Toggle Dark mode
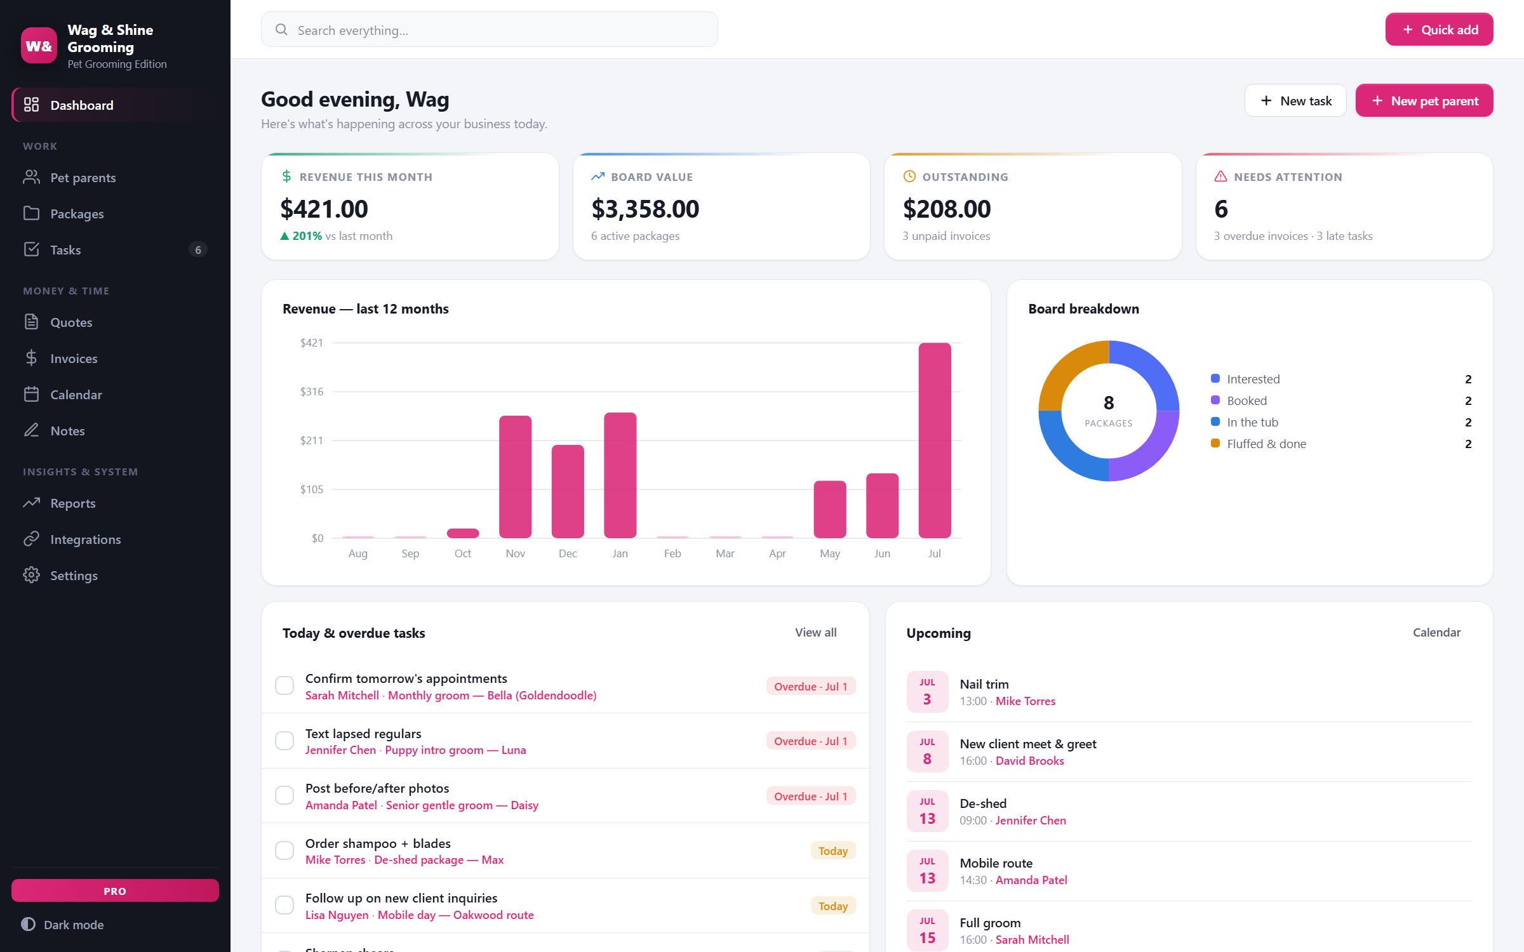Image resolution: width=1524 pixels, height=952 pixels. click(x=62, y=925)
